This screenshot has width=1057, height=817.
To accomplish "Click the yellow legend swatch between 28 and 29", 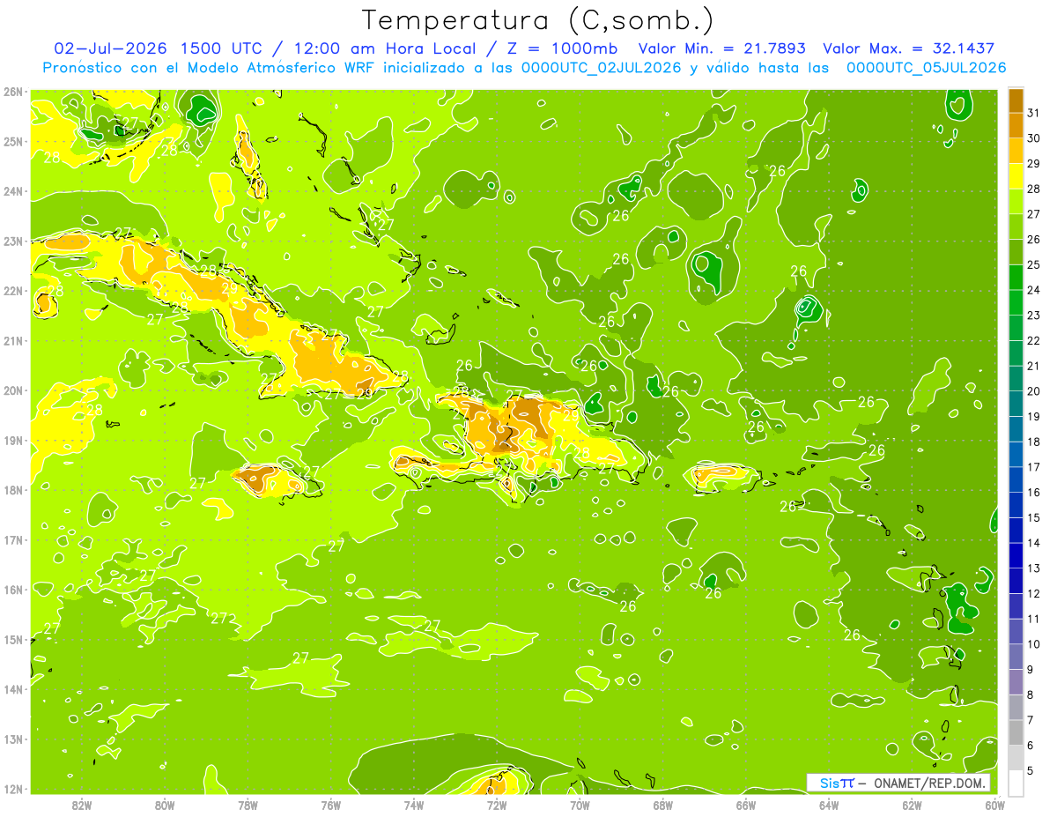I will (x=1016, y=177).
